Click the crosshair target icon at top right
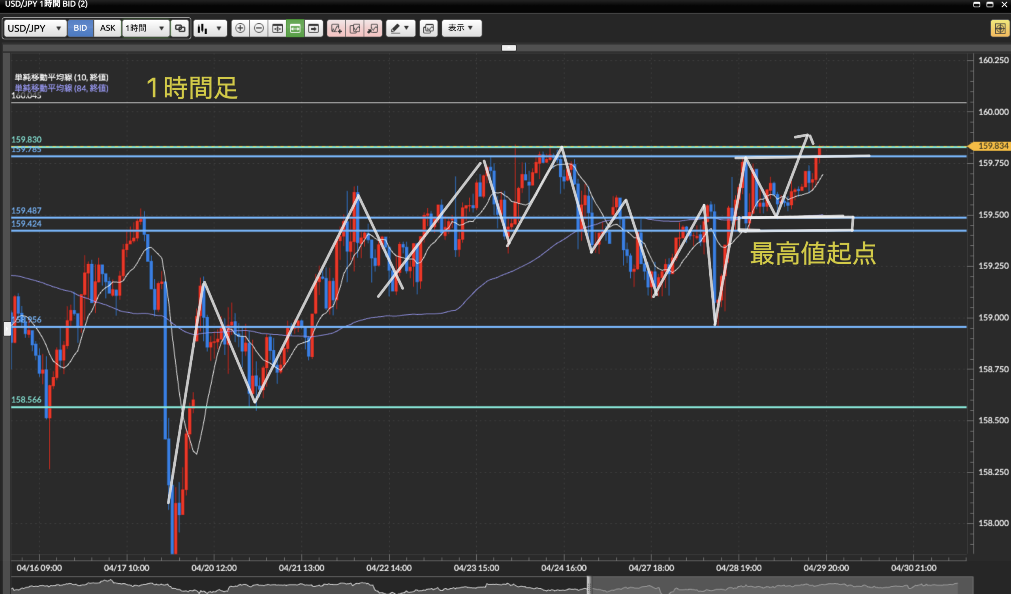 click(1000, 28)
